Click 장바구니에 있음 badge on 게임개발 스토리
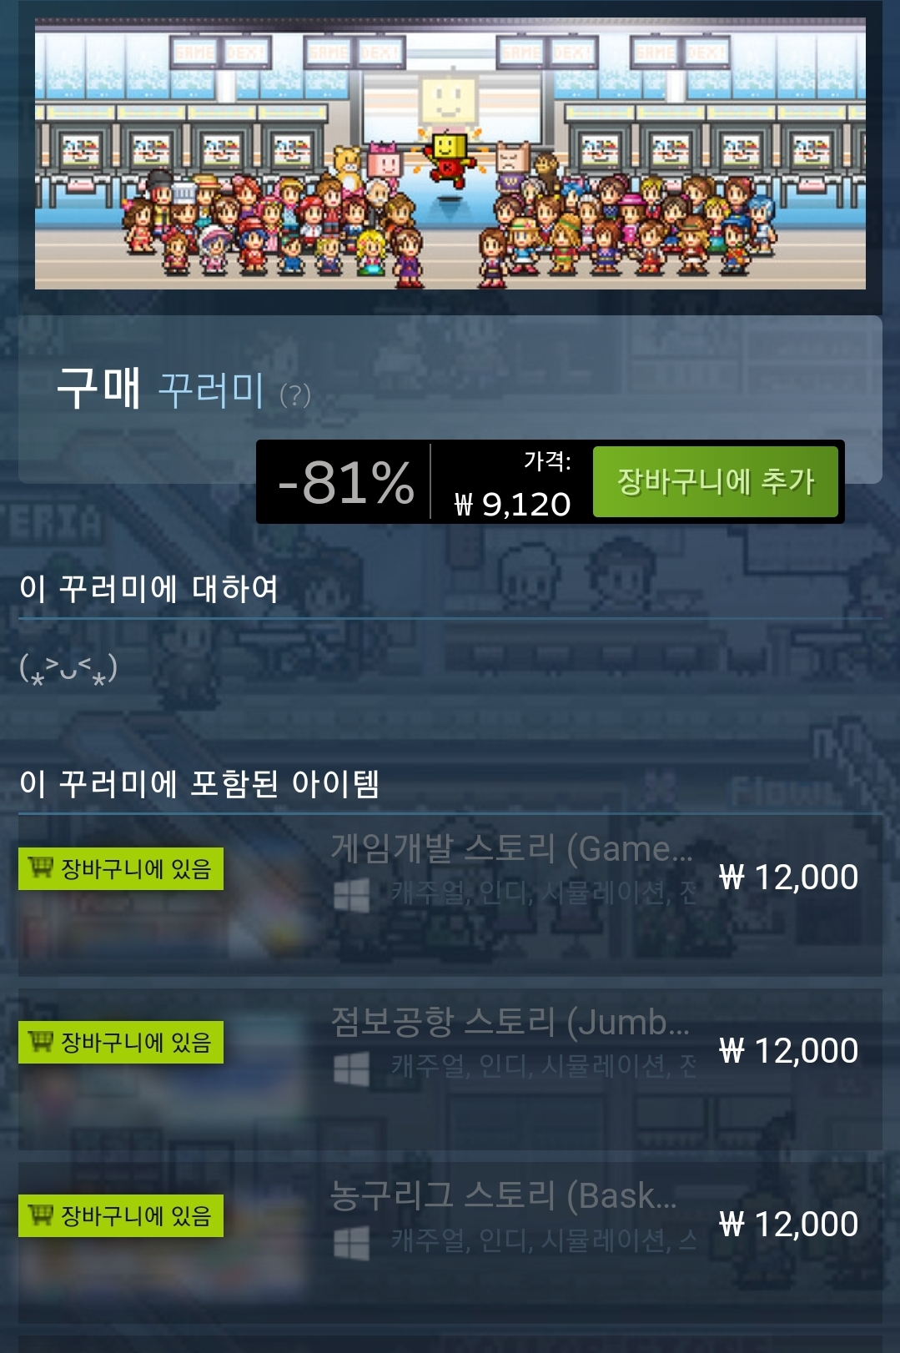The image size is (900, 1353). click(x=121, y=868)
